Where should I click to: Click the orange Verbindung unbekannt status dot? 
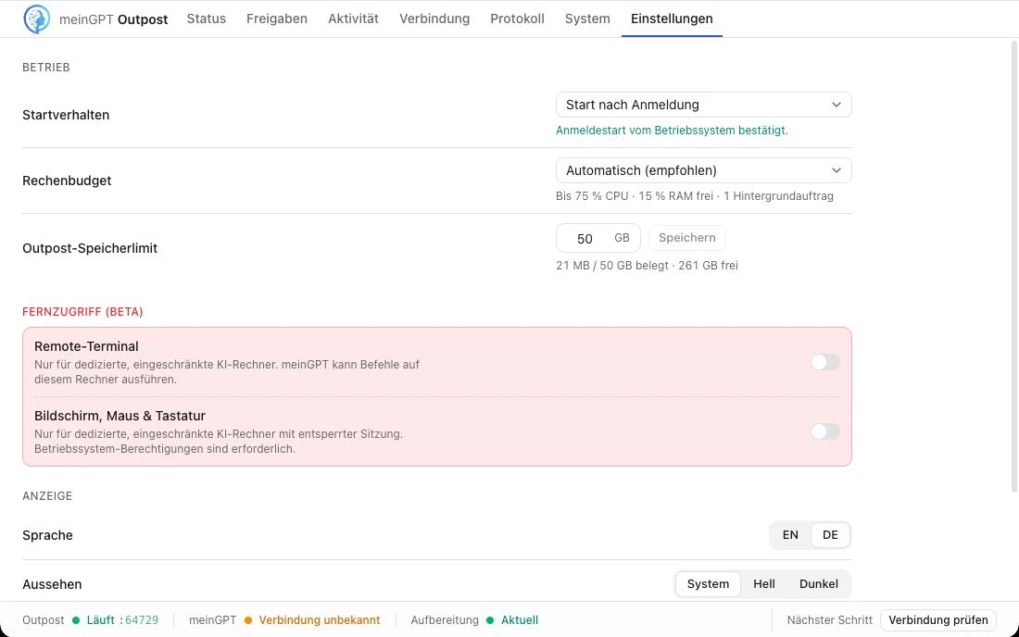point(247,620)
